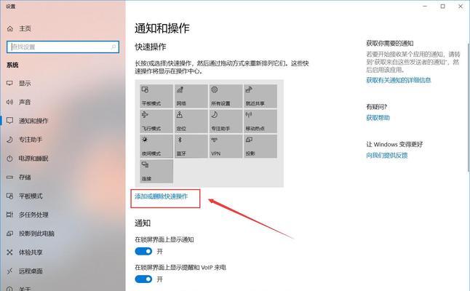Viewport: 470px width, 291px height.
Task: Select the 定位 quick action tile
Action: point(191,121)
